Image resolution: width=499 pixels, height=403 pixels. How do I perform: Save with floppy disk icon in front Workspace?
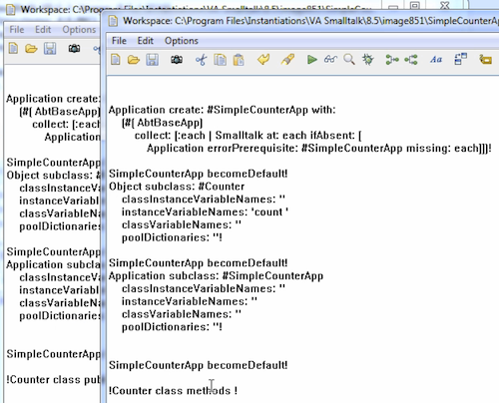(153, 60)
